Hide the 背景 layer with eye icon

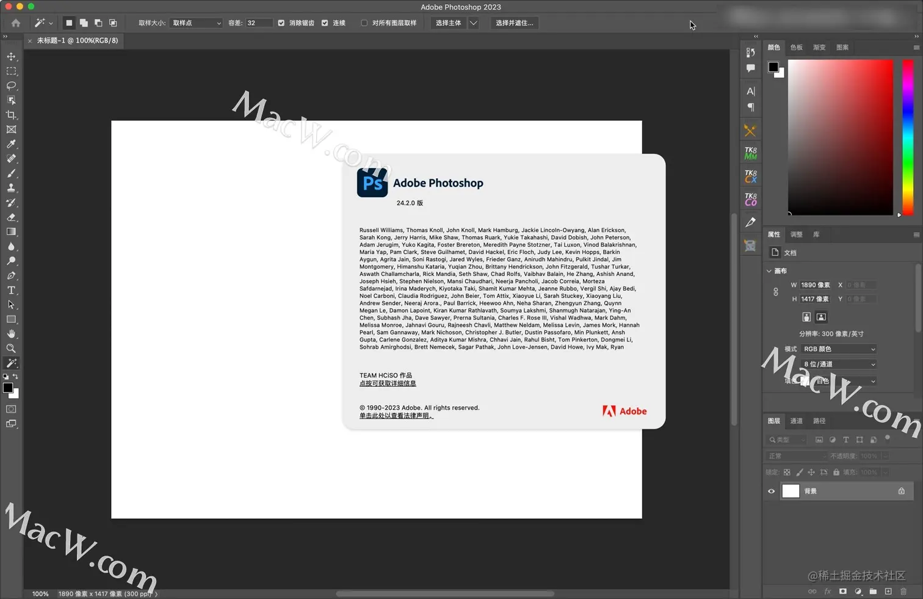(x=772, y=492)
